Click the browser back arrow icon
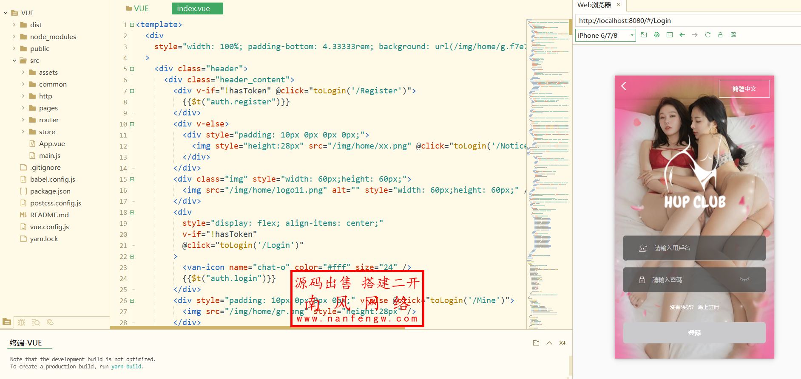The height and width of the screenshot is (379, 801). [682, 35]
